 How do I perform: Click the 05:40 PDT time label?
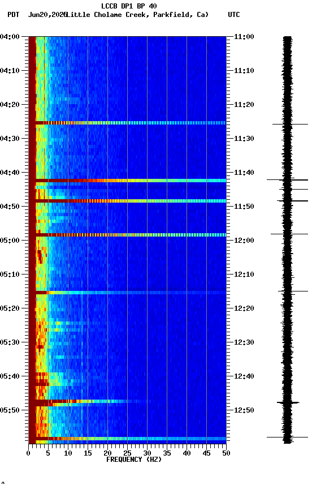click(10, 376)
